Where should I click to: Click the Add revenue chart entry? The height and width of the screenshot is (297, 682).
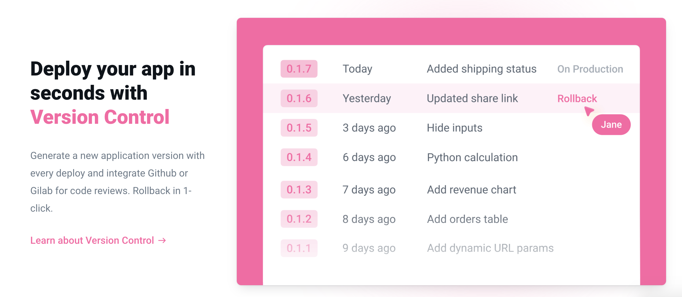(x=471, y=189)
